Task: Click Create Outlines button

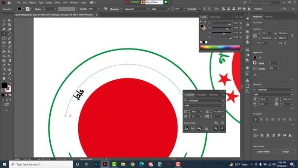Action: (264, 152)
